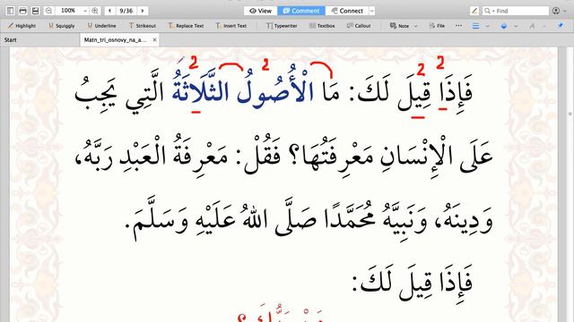The height and width of the screenshot is (322, 574).
Task: Select the File attachment tool
Action: pyautogui.click(x=437, y=26)
